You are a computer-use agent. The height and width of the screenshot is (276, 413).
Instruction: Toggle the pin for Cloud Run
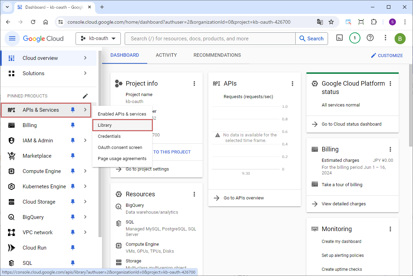[x=73, y=248]
